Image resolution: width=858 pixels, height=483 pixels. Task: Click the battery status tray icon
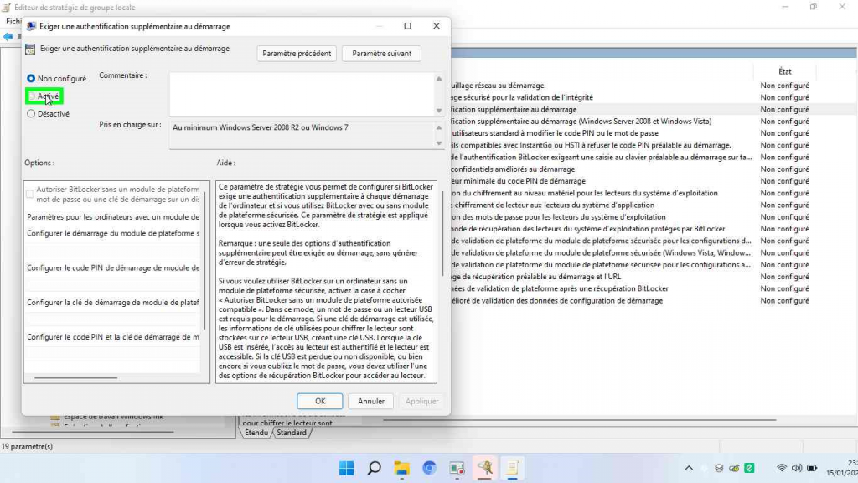click(814, 468)
